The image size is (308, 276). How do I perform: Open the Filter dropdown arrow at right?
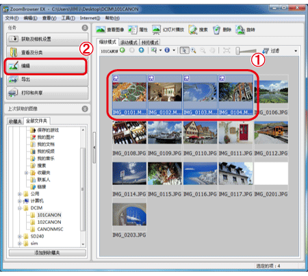pyautogui.click(x=296, y=51)
